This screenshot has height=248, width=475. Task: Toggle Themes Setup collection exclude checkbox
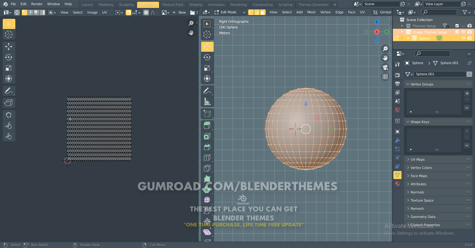(457, 26)
